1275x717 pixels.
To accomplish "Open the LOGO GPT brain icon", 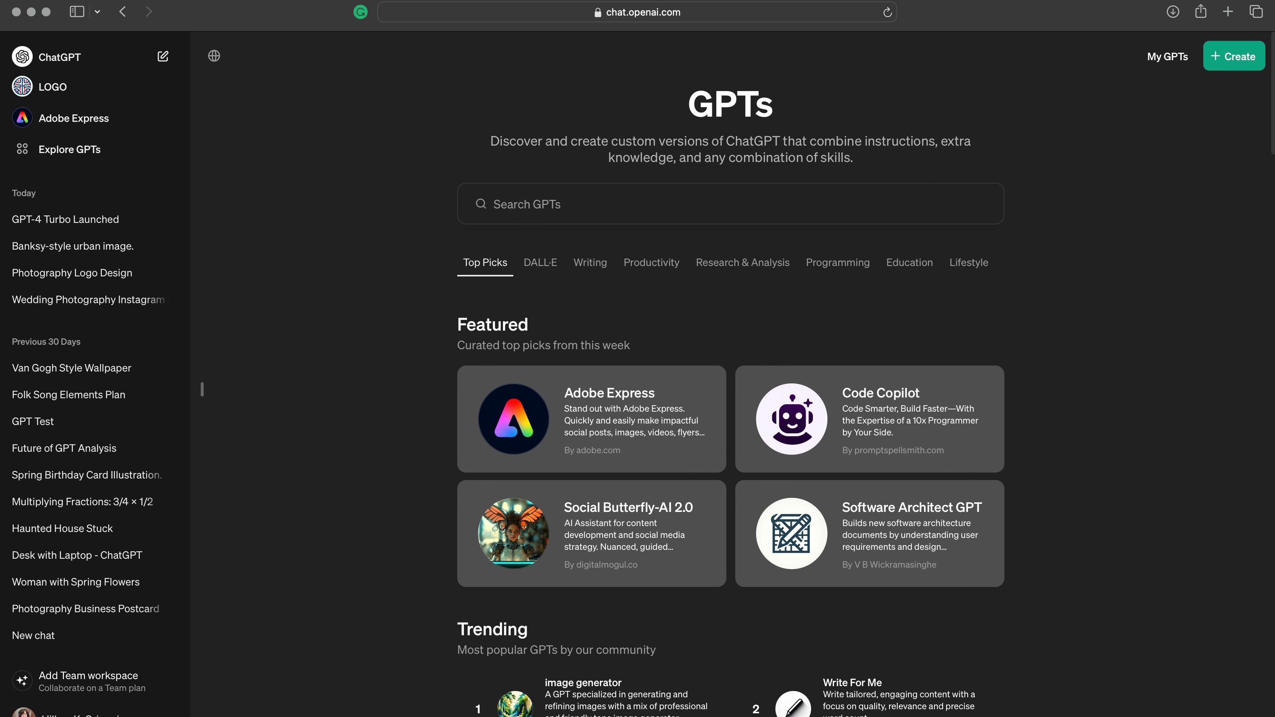I will [x=22, y=87].
